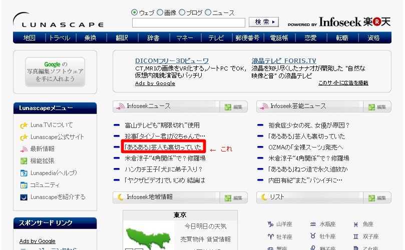Open the 転職 menu item
Screen dimensions: 405x250
pyautogui.click(x=342, y=38)
